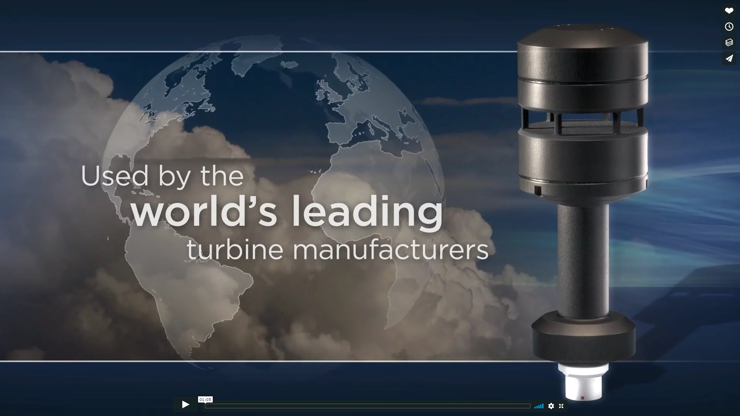Adjust volume level bars

pos(539,406)
